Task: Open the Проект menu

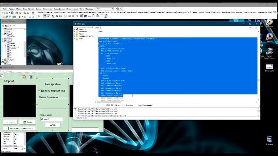Action: (31, 9)
